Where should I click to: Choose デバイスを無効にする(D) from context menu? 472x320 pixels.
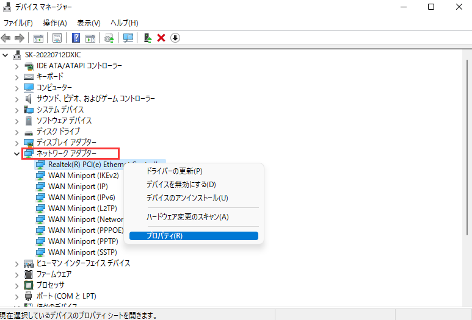(194, 184)
